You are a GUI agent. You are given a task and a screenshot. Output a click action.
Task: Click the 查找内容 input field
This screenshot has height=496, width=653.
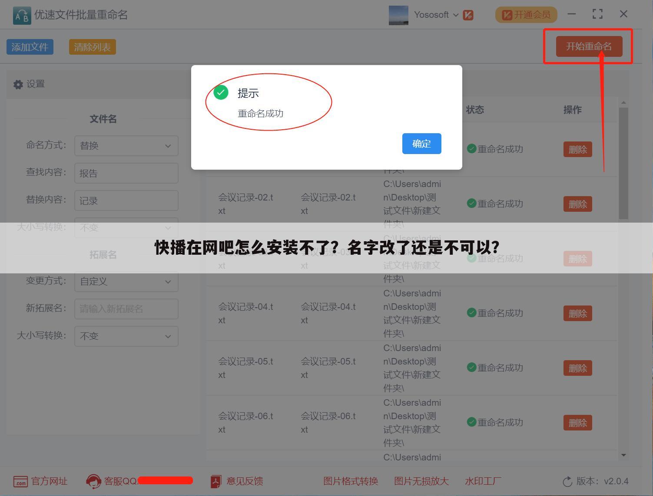pyautogui.click(x=126, y=173)
